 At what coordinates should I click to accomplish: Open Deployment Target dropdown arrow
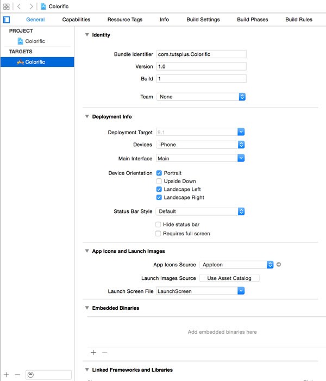coord(241,132)
